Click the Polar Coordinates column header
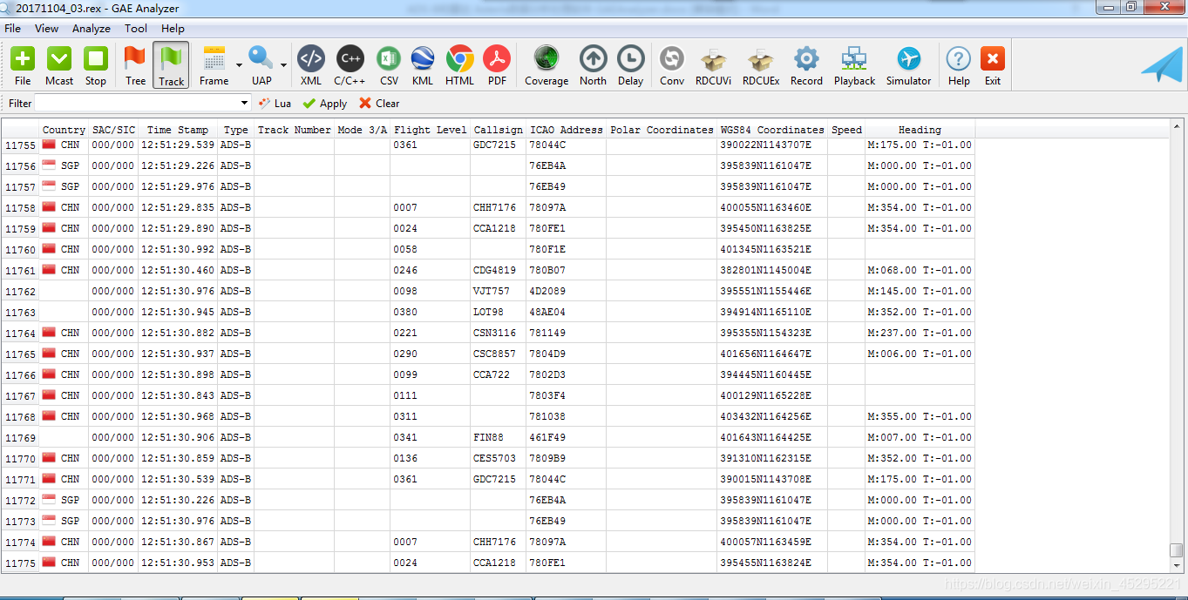Viewport: 1188px width, 600px height. [x=662, y=130]
